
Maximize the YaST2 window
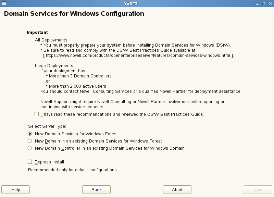point(264,3)
